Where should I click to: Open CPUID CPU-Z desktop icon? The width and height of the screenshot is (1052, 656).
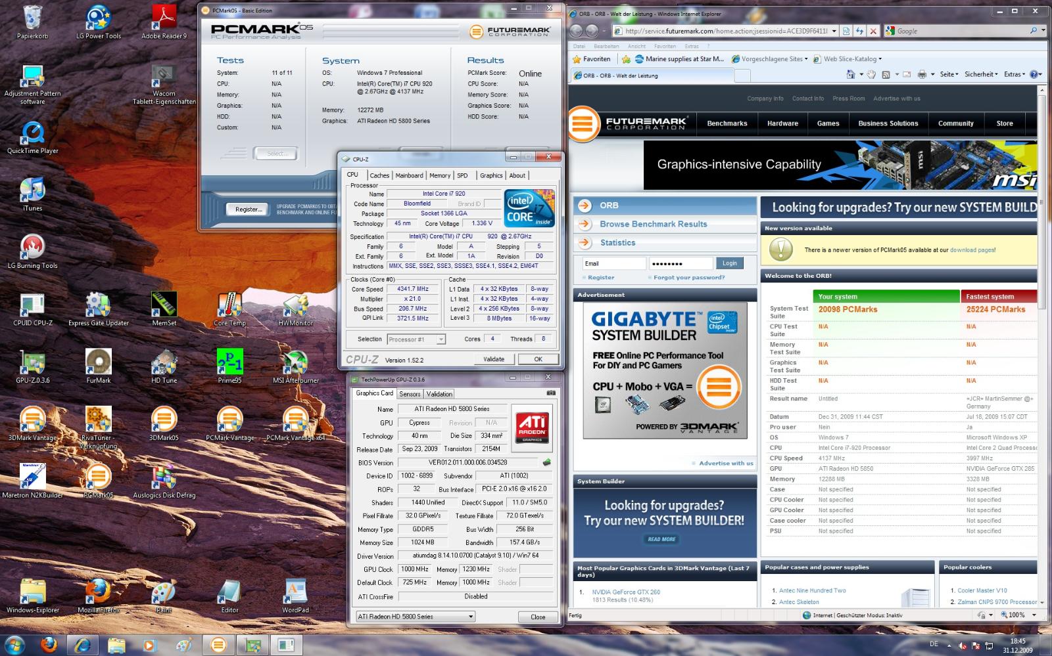coord(32,309)
